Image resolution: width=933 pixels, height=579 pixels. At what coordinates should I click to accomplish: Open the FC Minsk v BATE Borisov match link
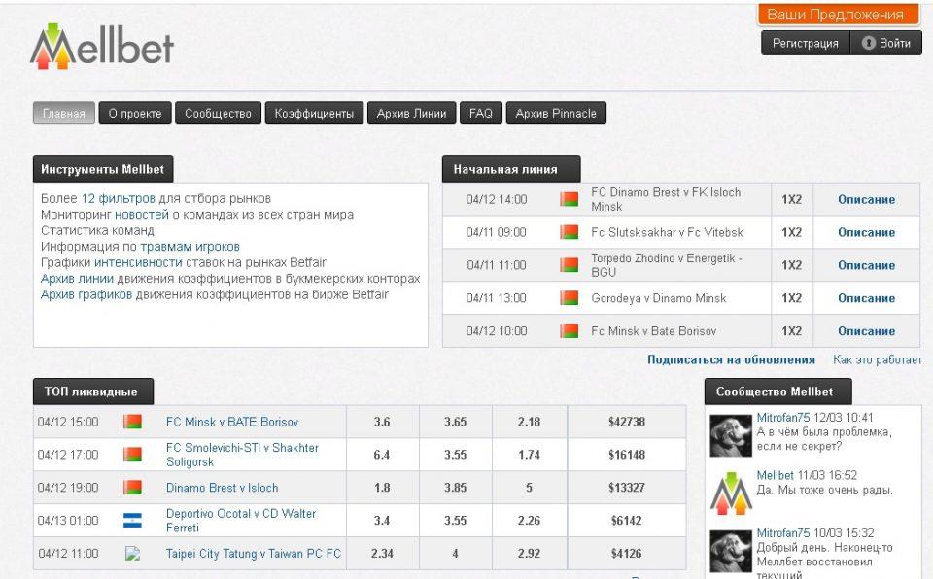[x=232, y=422]
